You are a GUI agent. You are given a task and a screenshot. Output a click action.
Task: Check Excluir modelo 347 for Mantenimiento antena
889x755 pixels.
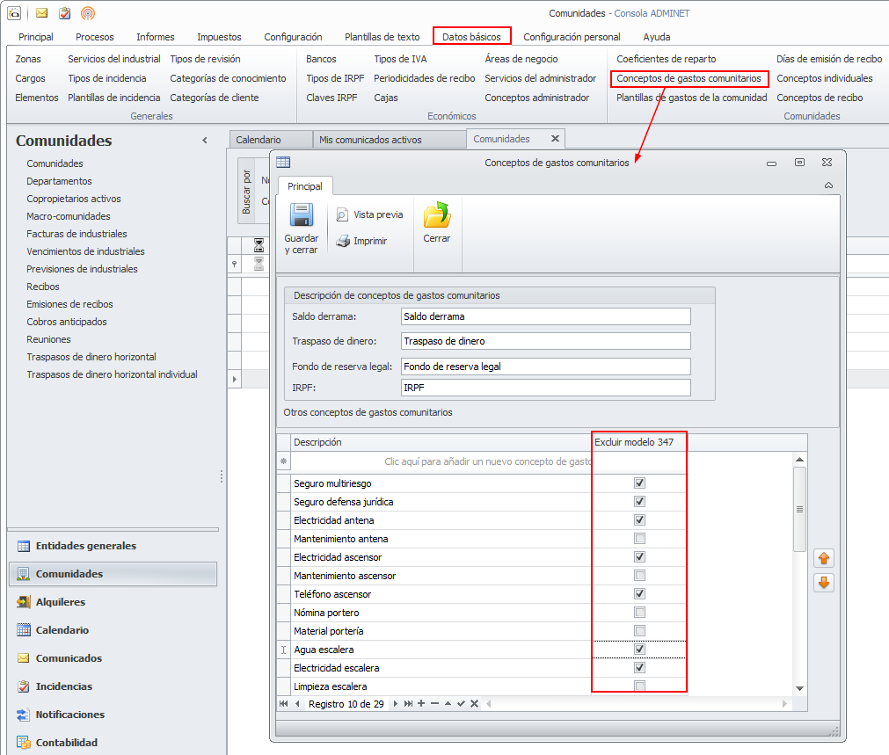[x=639, y=539]
